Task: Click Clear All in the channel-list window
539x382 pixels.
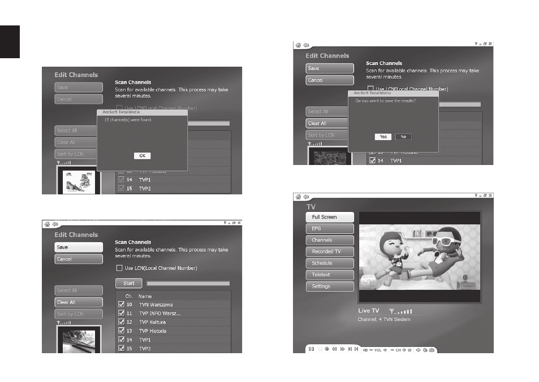Action: (79, 302)
